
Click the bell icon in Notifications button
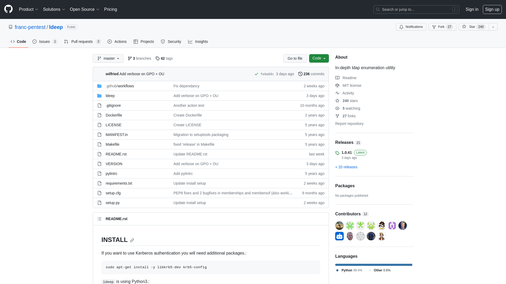401,27
